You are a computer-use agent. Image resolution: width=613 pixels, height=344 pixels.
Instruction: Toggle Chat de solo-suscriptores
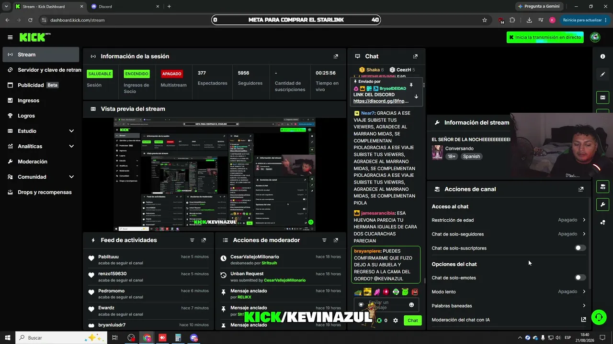point(580,248)
